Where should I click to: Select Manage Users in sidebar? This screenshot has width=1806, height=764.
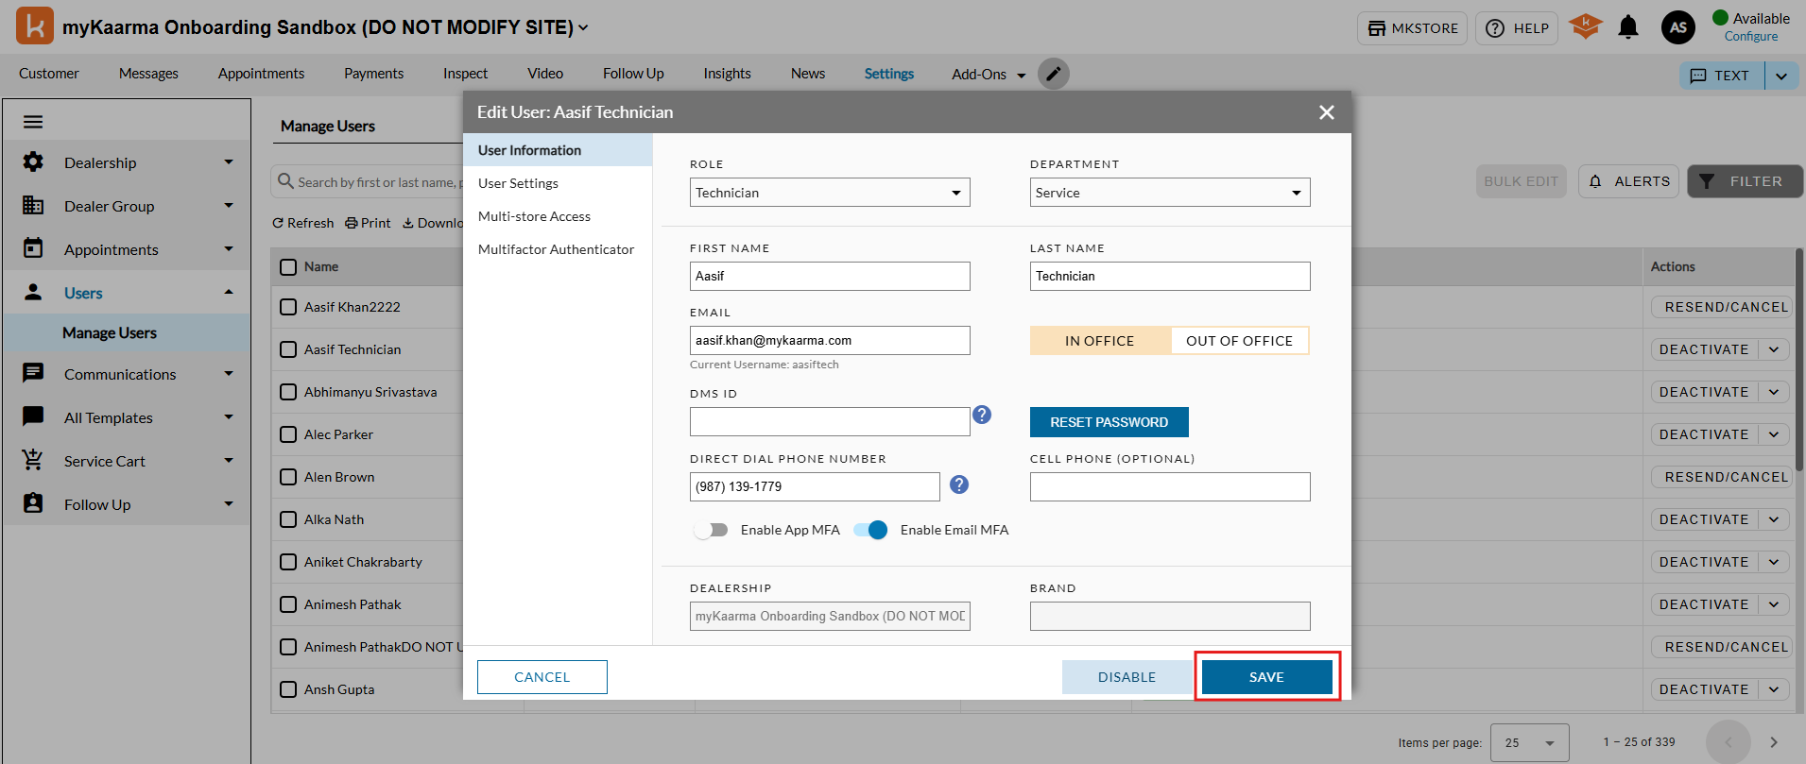pos(110,333)
